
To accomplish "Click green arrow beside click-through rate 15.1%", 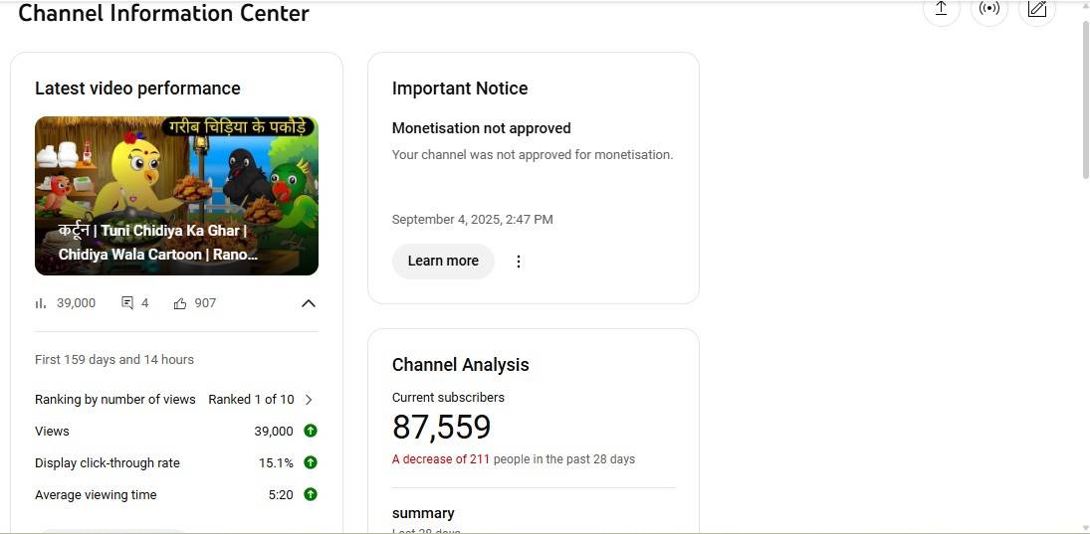I will (x=311, y=462).
